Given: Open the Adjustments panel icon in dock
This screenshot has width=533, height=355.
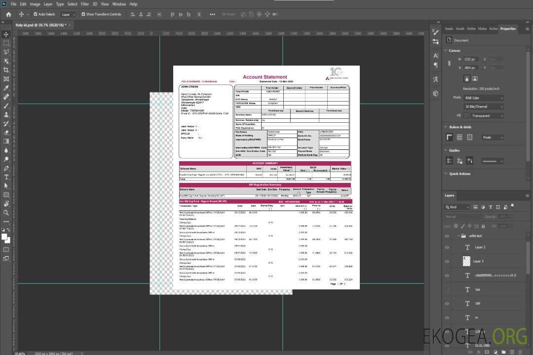Looking at the screenshot, I should 435,42.
